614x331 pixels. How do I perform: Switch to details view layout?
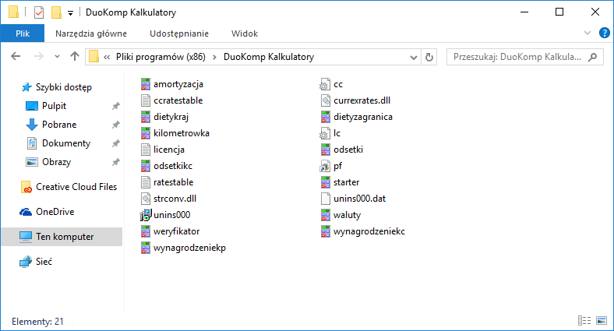pos(584,321)
